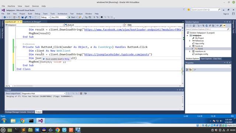This screenshot has width=236, height=133.
Task: Click the facebook.com URL link in code
Action: coord(133,30)
